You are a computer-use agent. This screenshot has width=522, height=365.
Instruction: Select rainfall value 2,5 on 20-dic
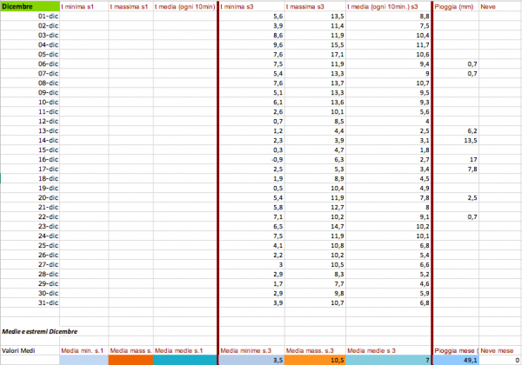point(456,197)
